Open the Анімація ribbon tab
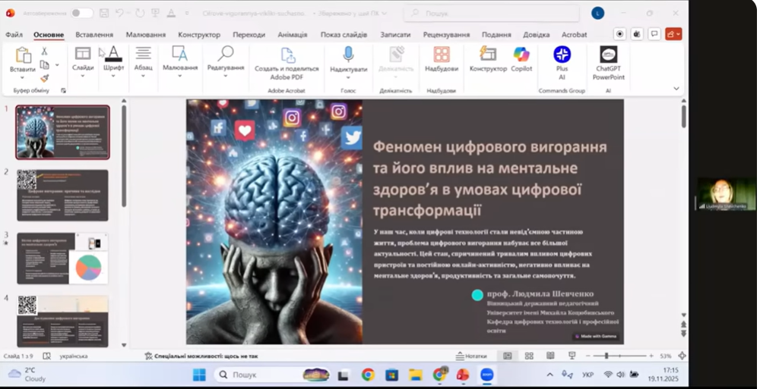Screen dimensions: 760x389 pos(293,34)
